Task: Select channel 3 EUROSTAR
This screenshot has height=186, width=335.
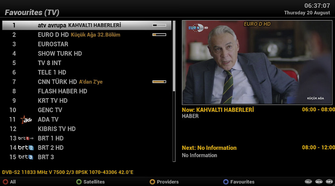Action: tap(87, 44)
